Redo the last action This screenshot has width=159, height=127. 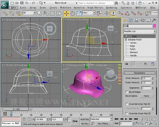[x=34, y=3]
